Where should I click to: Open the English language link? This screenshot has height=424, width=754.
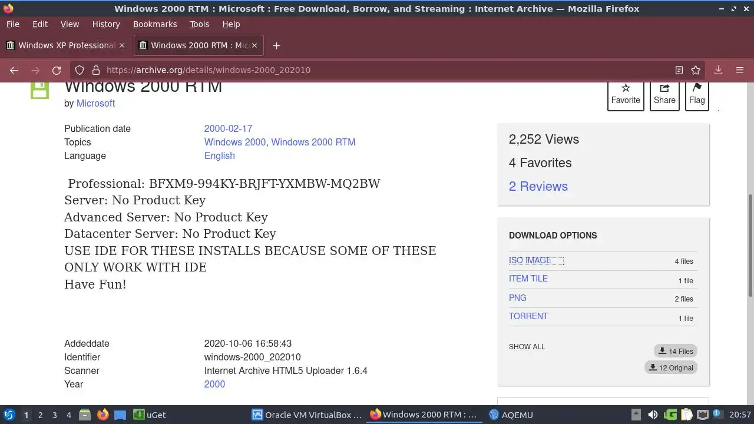[220, 155]
